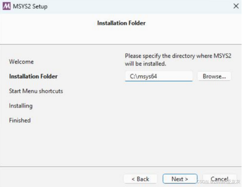242x187 pixels.
Task: Click the MSYS2 Setup title text
Action: [30, 6]
